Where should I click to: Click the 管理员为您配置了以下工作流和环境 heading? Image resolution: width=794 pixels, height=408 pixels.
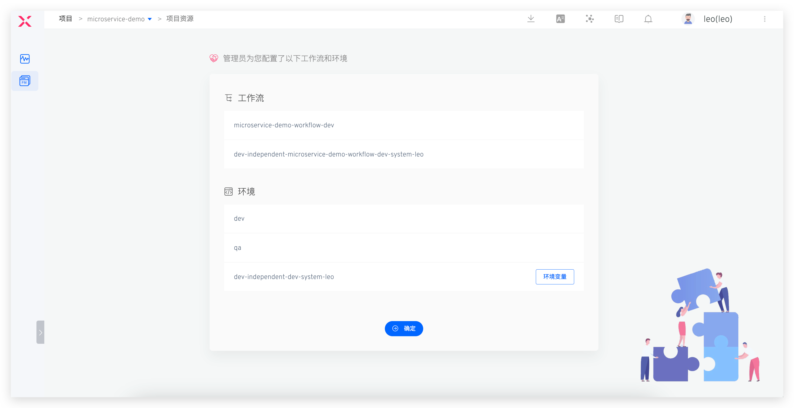tap(285, 58)
